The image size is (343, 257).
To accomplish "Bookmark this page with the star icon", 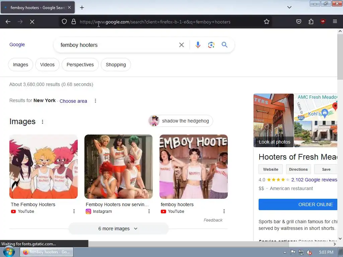I will pyautogui.click(x=266, y=21).
